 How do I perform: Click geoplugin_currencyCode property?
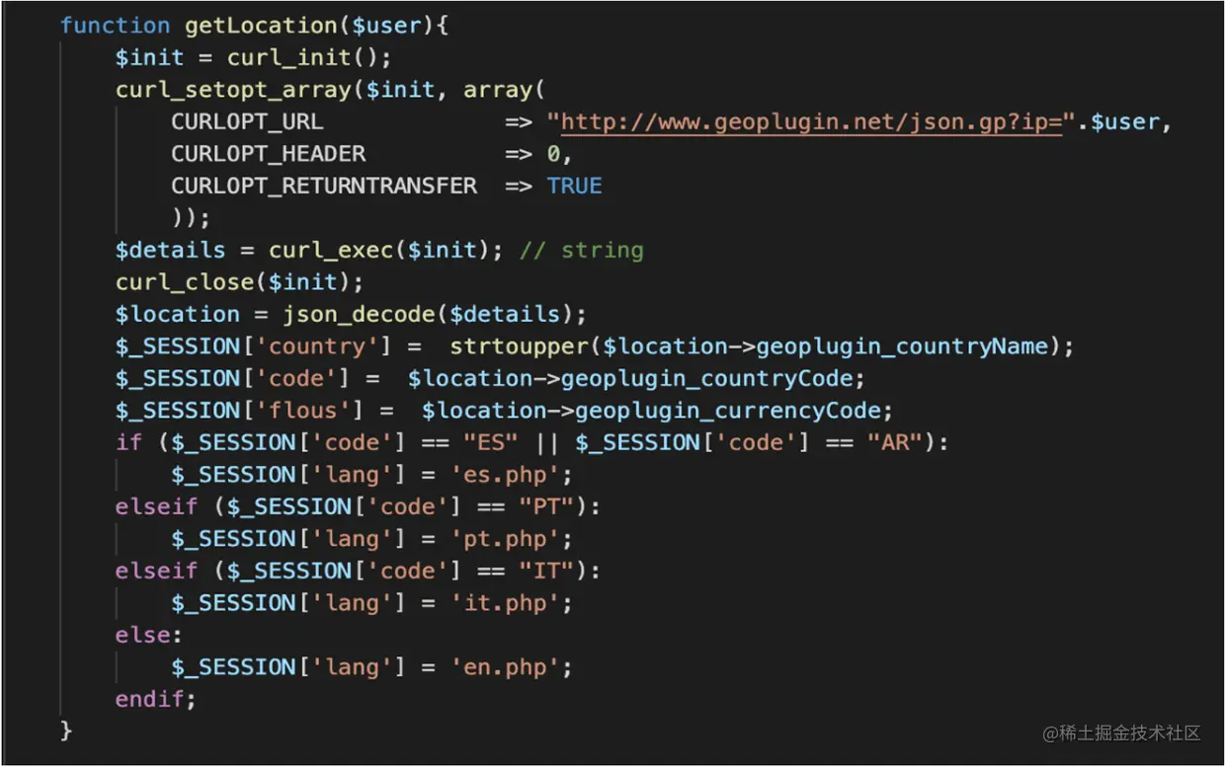733,411
